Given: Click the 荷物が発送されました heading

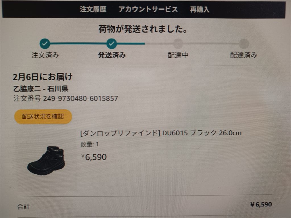Looking at the screenshot, I should pyautogui.click(x=143, y=29).
